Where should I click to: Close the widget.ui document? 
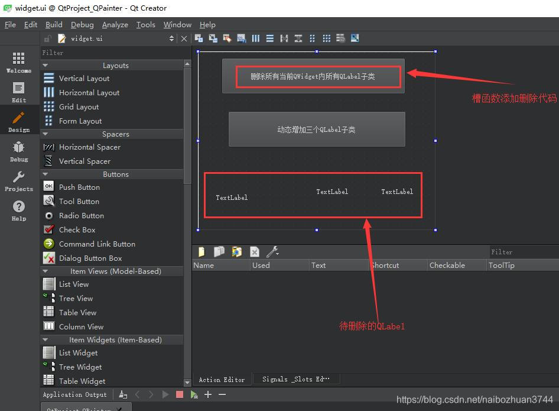click(x=184, y=38)
